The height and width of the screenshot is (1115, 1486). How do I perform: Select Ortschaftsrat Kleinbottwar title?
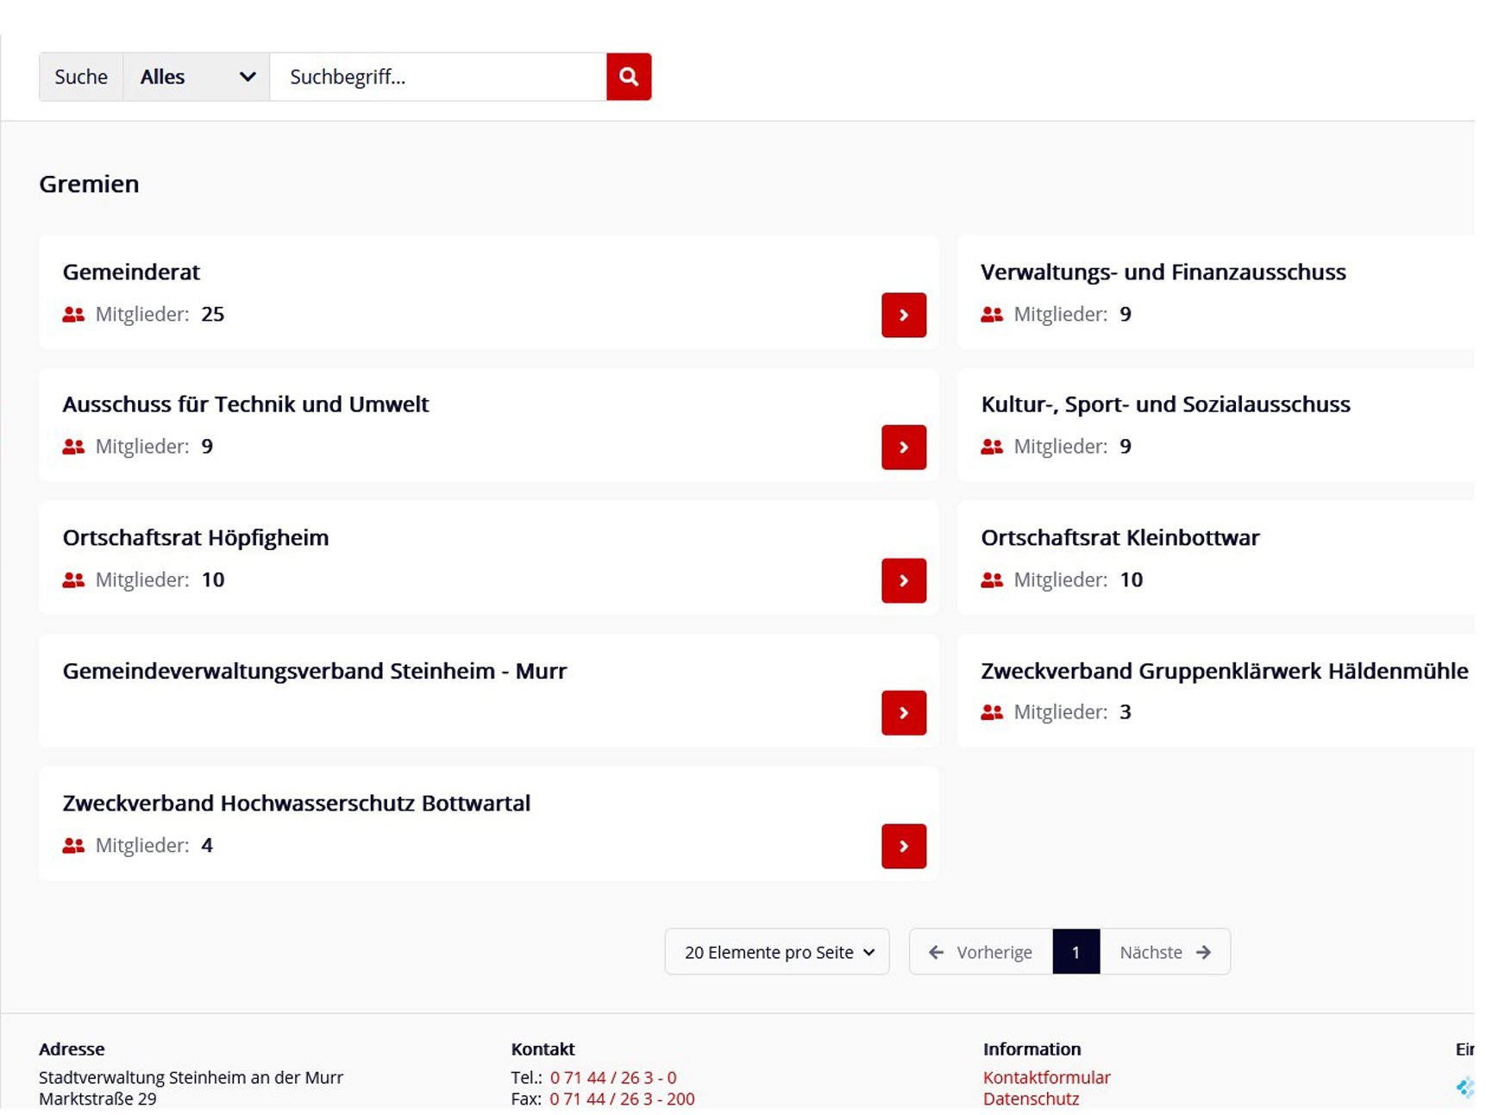tap(1120, 538)
